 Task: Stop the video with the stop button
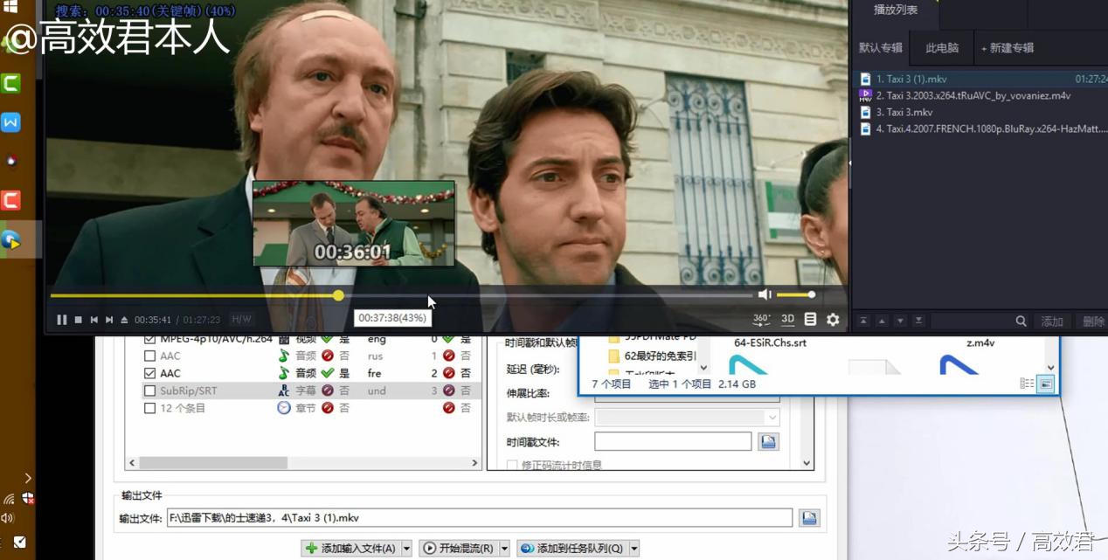coord(78,320)
